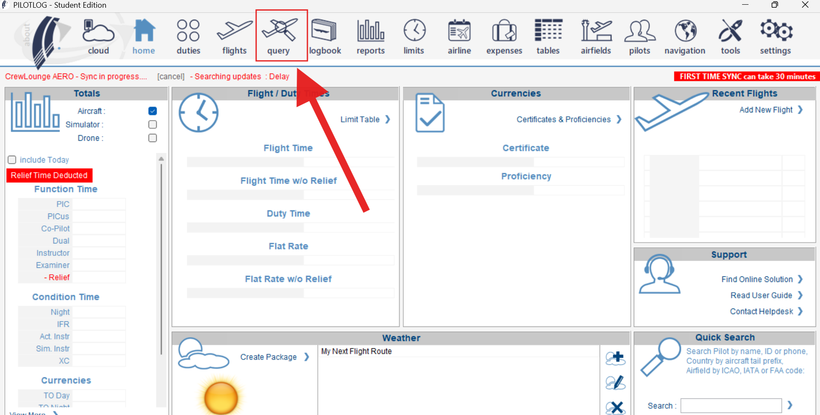Open the airfields page
The image size is (820, 415).
[596, 37]
